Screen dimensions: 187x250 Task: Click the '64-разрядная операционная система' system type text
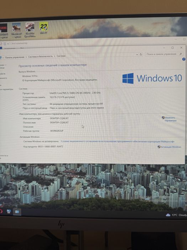pos(76,104)
